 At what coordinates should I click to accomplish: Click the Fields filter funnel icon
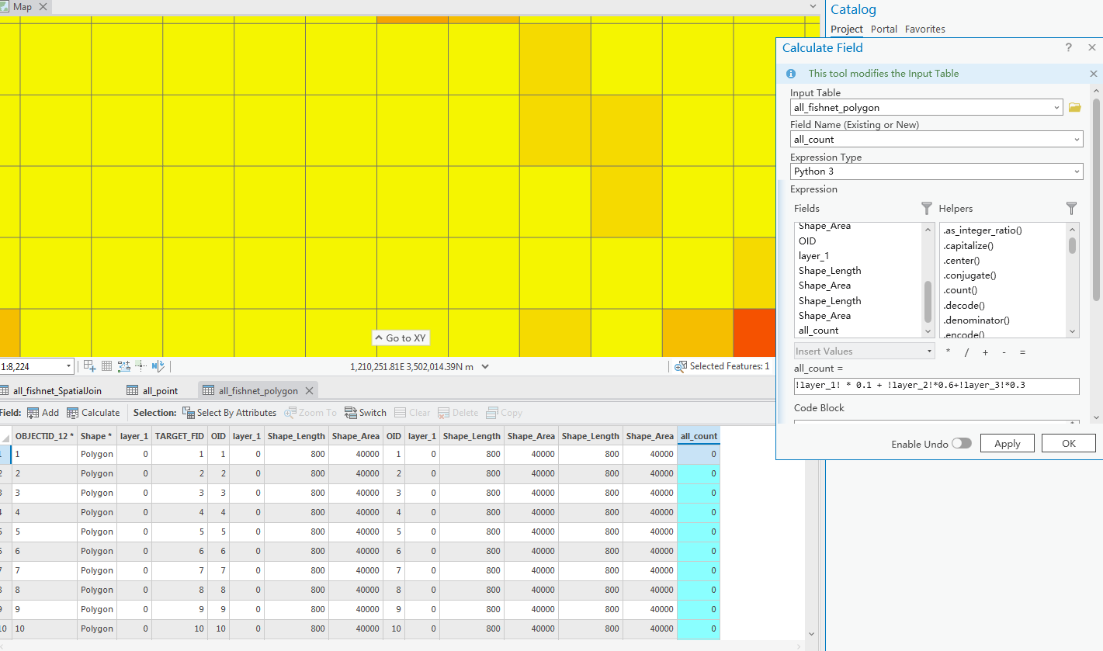click(x=926, y=208)
